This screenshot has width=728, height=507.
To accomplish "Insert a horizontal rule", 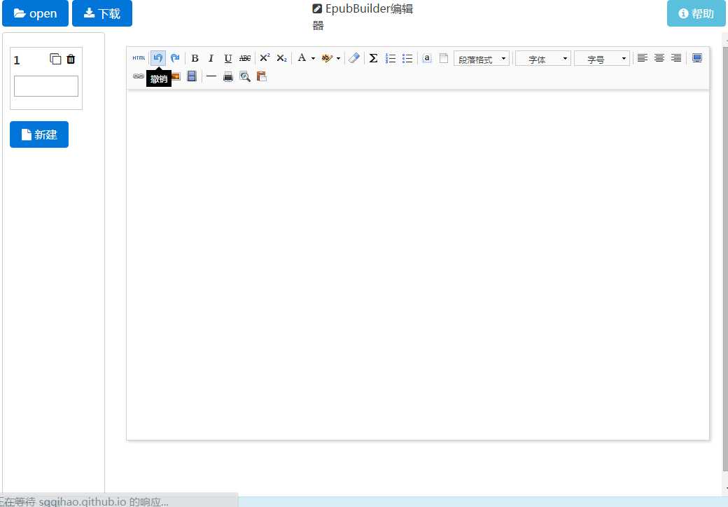I will coord(211,76).
